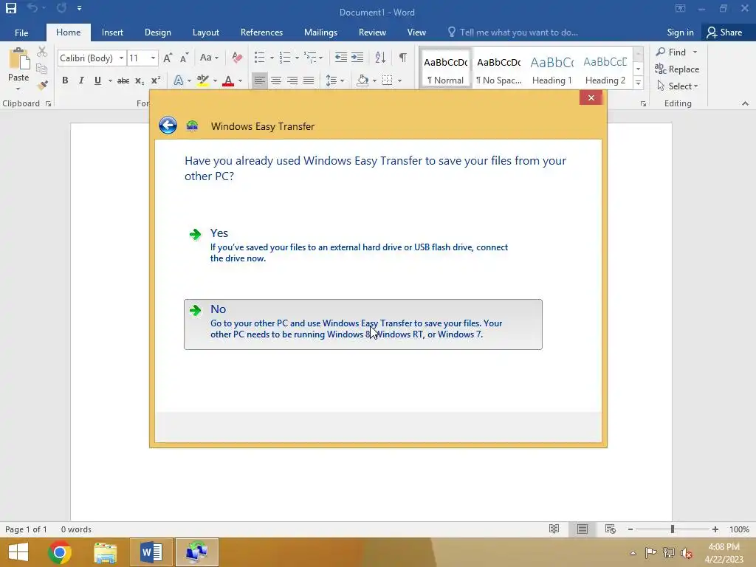Select the Format Painter brush
Image resolution: width=756 pixels, height=567 pixels.
pos(42,86)
